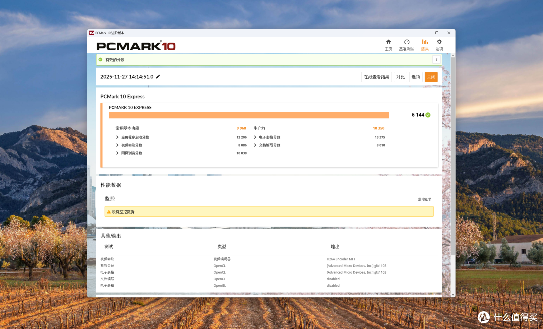
Task: Click the 13 375 spreadsheet value
Action: (380, 137)
